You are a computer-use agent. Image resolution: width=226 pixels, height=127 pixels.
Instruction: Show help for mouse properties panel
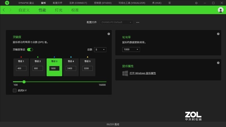click(x=218, y=63)
